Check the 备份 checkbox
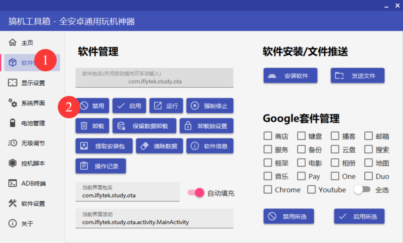403x243 pixels. 301,149
